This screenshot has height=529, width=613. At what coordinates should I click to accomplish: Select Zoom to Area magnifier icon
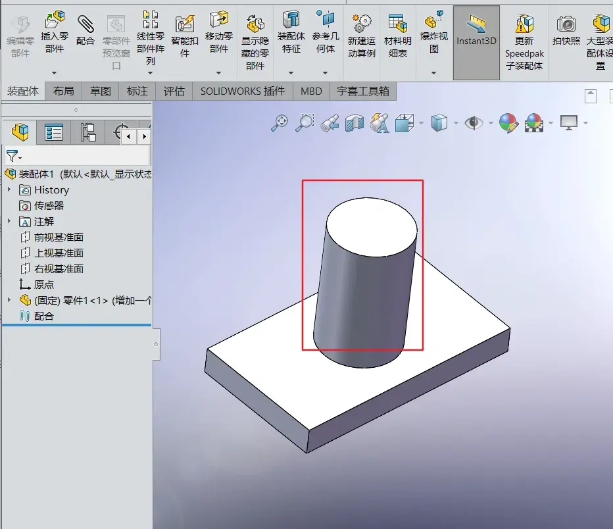tap(305, 123)
